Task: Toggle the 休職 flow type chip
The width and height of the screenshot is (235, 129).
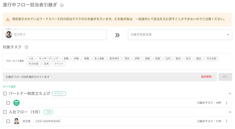Action: tap(76, 58)
